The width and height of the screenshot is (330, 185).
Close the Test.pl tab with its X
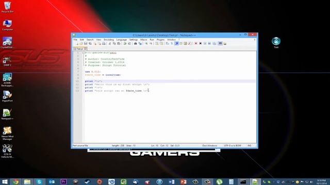[x=85, y=49]
